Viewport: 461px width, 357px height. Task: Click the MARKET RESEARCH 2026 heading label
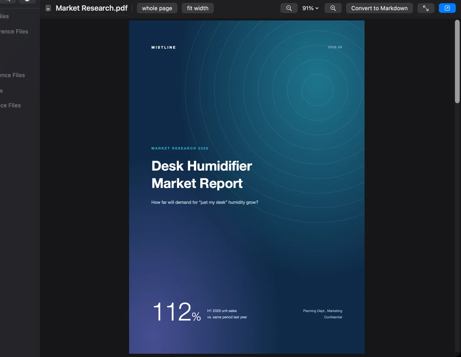click(x=180, y=148)
